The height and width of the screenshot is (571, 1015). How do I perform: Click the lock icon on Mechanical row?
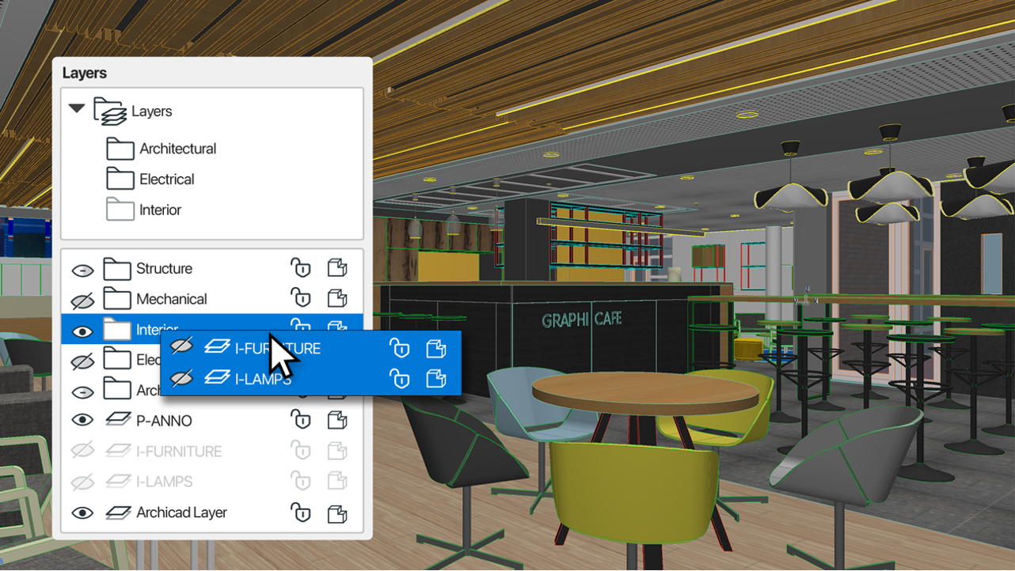coord(300,298)
